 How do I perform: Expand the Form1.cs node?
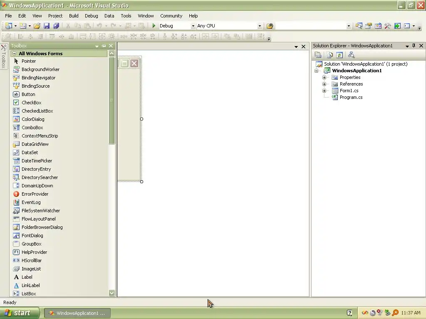(324, 91)
